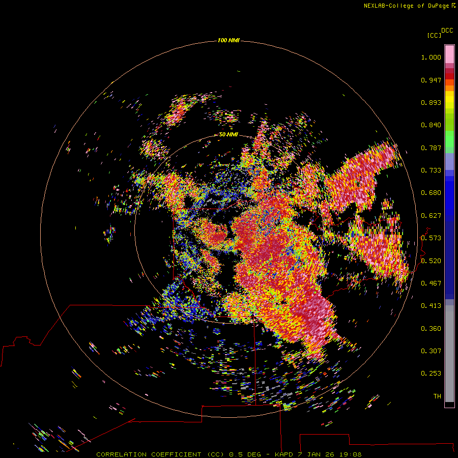Click the 0.467 scale value

point(431,283)
